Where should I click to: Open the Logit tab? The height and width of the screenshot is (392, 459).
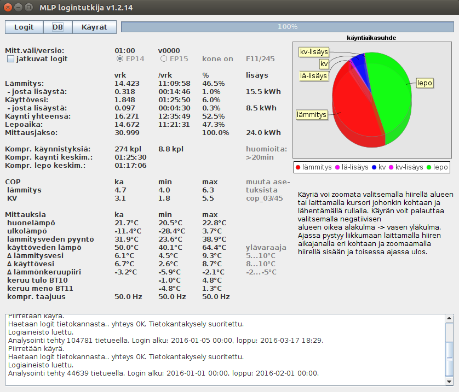(24, 27)
